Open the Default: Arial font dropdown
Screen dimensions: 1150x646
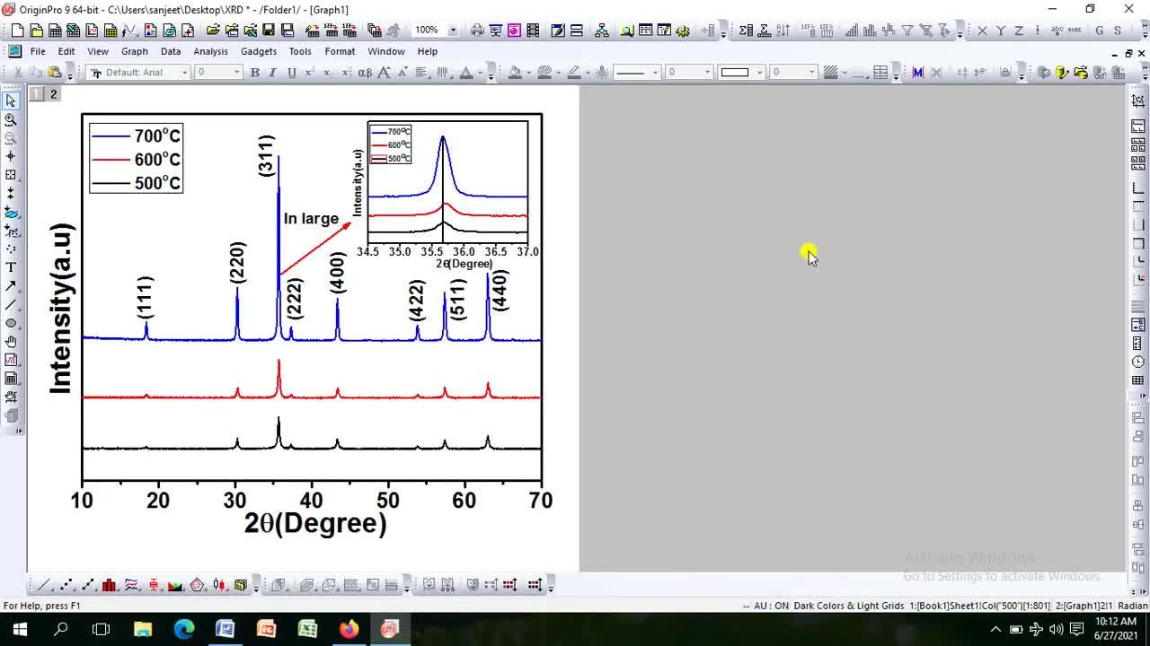click(x=184, y=72)
